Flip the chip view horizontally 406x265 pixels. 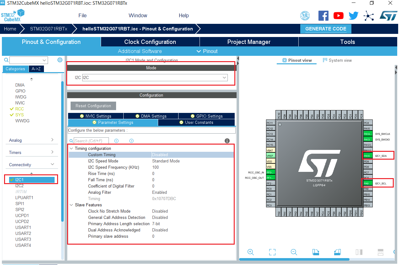[x=359, y=252]
